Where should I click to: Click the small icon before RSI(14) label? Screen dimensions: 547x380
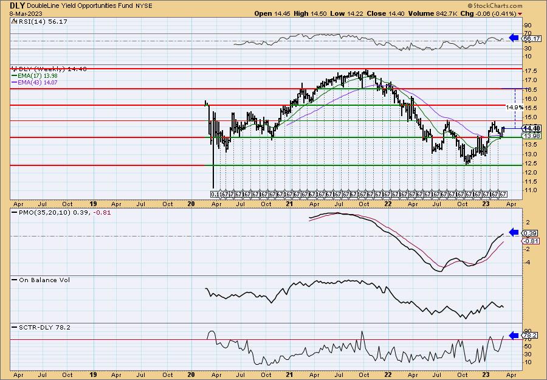[x=14, y=21]
